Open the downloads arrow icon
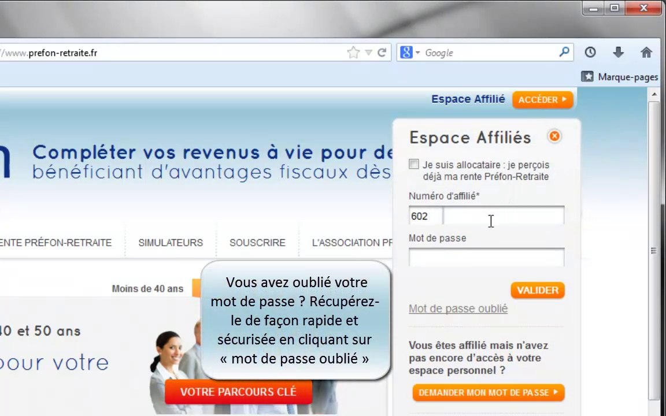 pos(618,52)
